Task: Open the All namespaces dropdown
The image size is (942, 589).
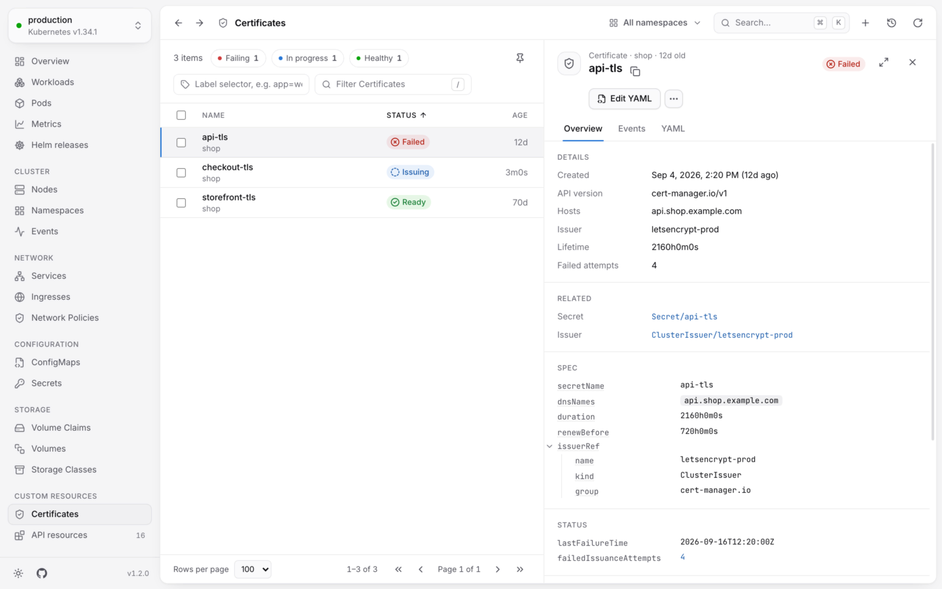Action: click(x=655, y=23)
